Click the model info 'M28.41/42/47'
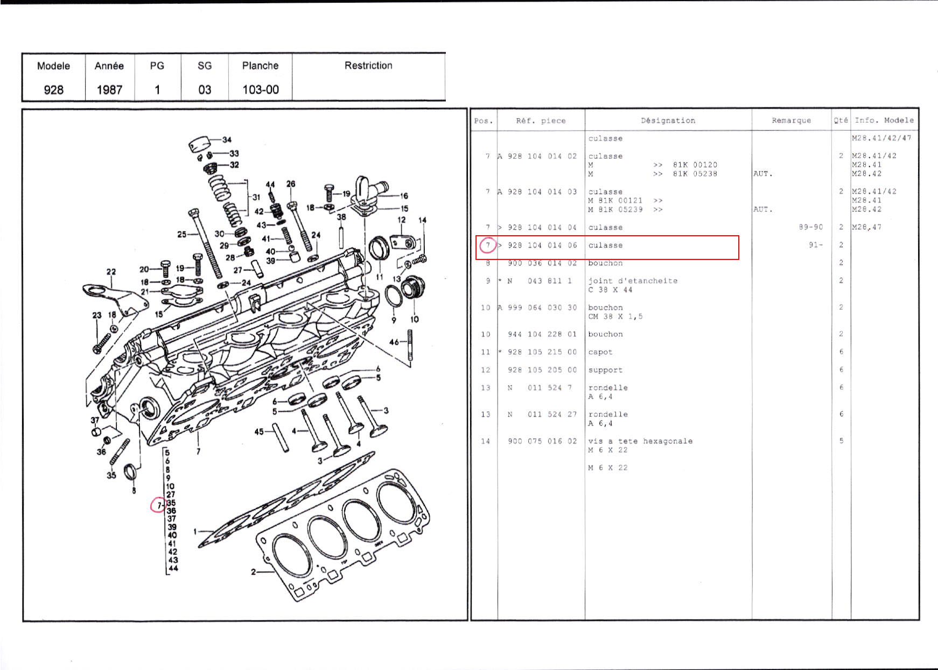 (881, 138)
